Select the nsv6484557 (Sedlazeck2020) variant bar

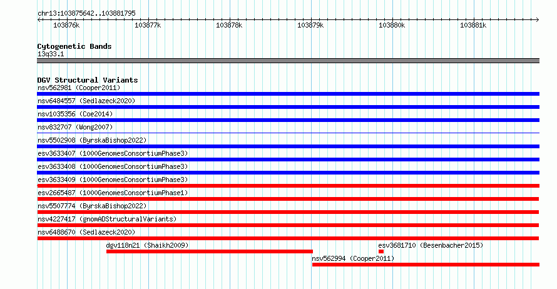(x=288, y=107)
